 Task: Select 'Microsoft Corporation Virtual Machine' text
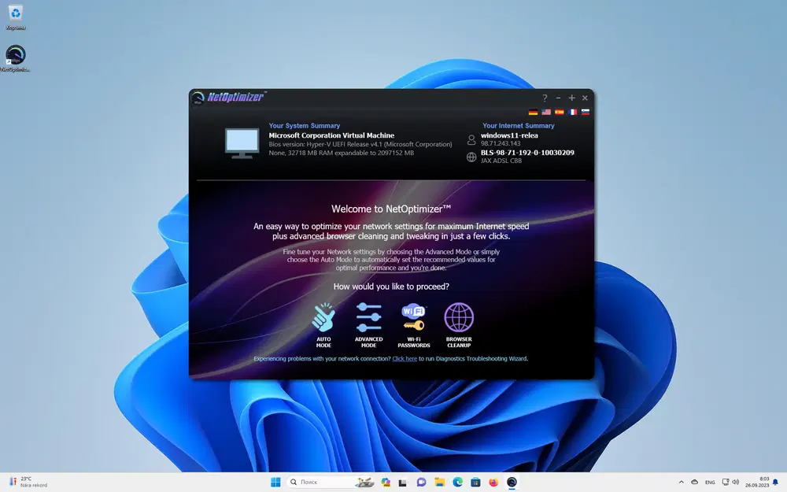pyautogui.click(x=331, y=135)
